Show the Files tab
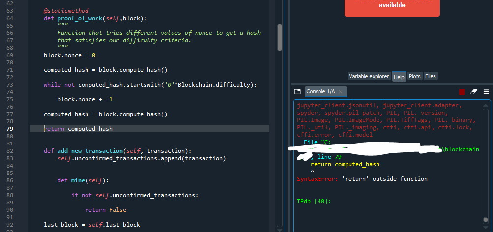Viewport: 493px width, 232px height. click(x=431, y=76)
